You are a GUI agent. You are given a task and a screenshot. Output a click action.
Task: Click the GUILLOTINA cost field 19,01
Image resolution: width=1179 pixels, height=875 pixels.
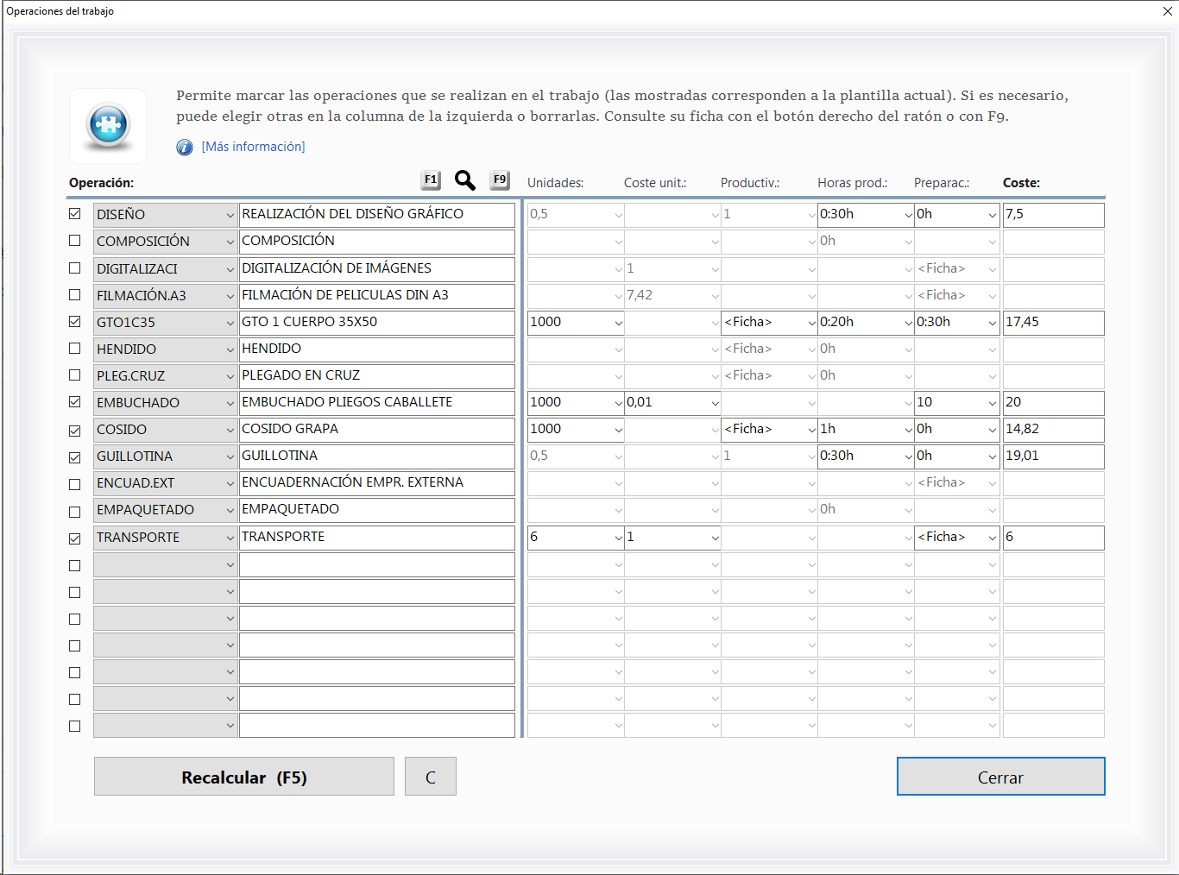[1054, 456]
